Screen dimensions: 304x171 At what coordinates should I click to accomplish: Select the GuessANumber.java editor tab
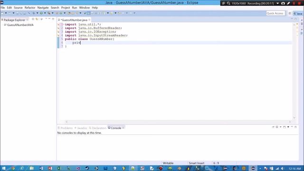click(x=74, y=20)
